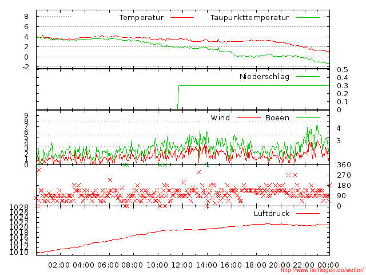Click the right wind axis value 3
The width and height of the screenshot is (366, 275).
(x=339, y=141)
